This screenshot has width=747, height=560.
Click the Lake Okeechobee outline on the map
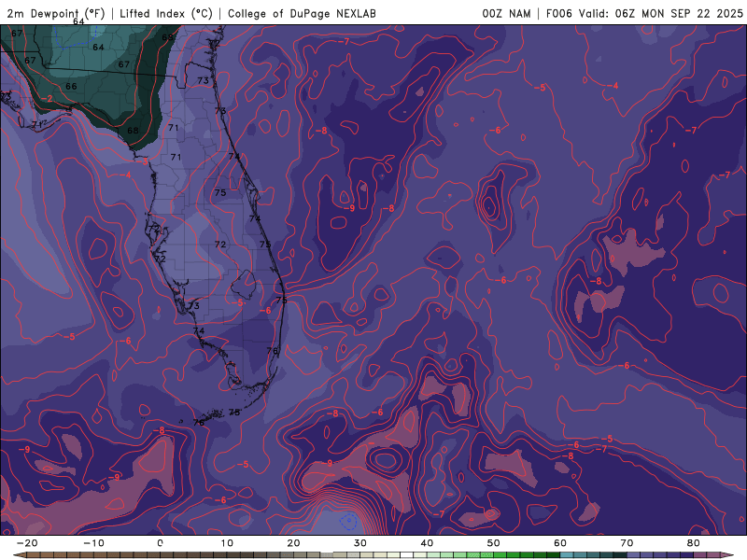(x=244, y=285)
